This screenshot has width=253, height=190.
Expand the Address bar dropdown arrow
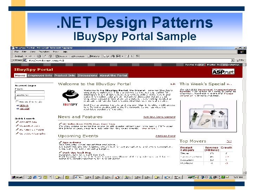click(x=233, y=60)
